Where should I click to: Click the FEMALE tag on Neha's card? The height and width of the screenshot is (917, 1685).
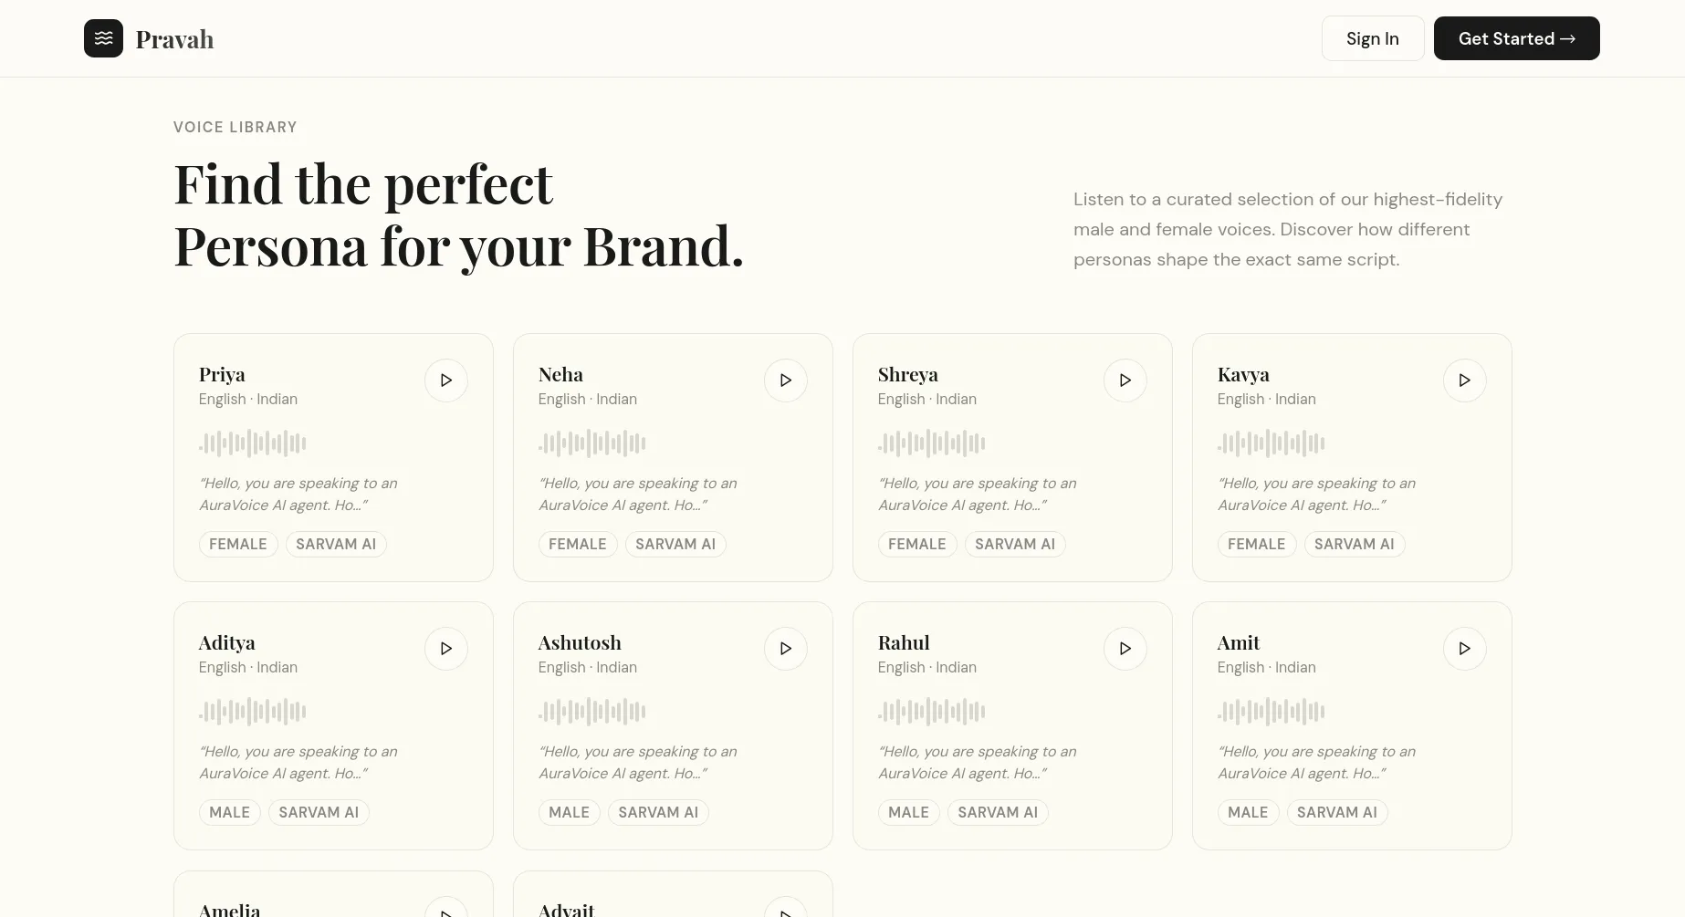[577, 545]
